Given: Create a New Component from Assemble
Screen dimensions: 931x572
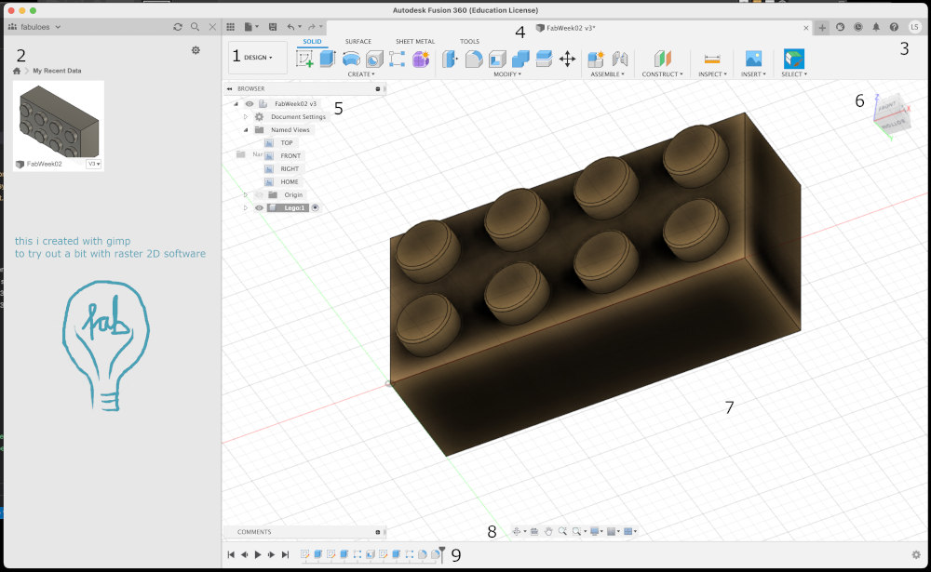Looking at the screenshot, I should coord(596,59).
